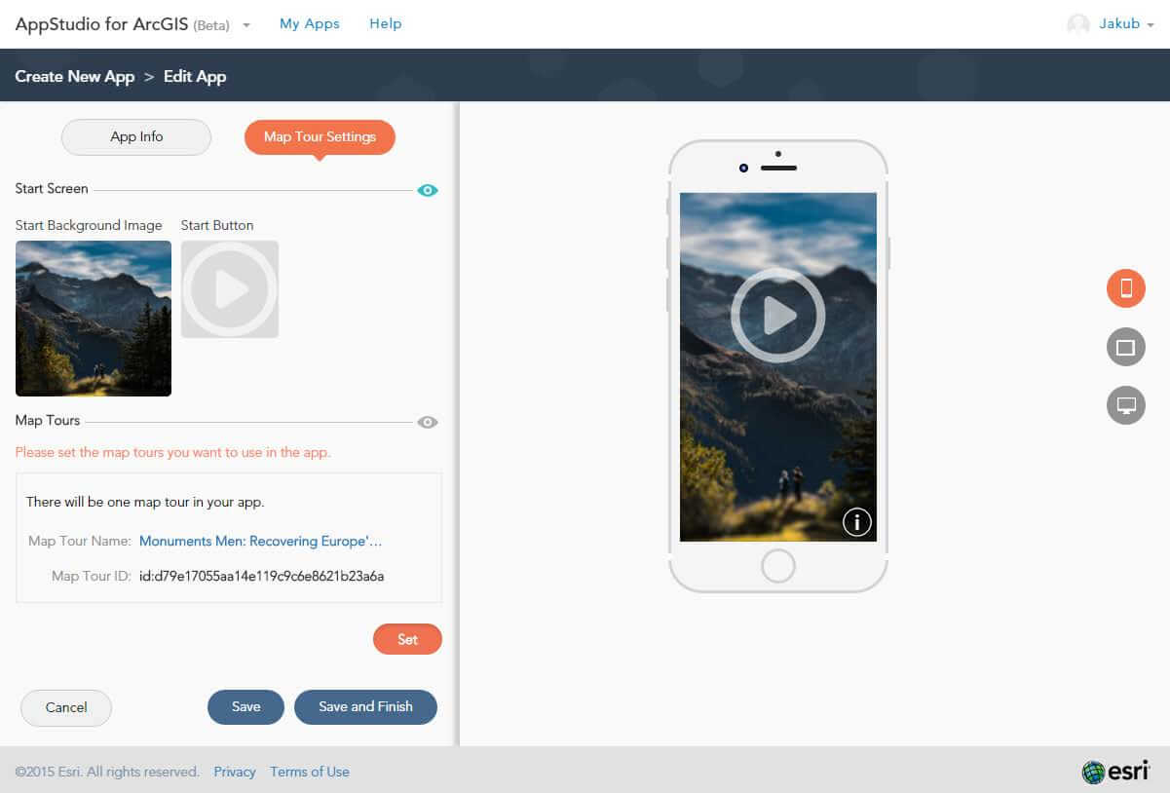The image size is (1170, 793).
Task: Click the Save button
Action: point(245,707)
